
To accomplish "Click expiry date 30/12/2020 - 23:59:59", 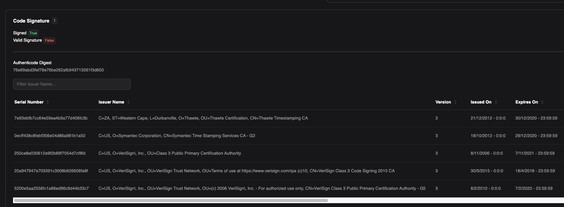I will tap(536, 118).
